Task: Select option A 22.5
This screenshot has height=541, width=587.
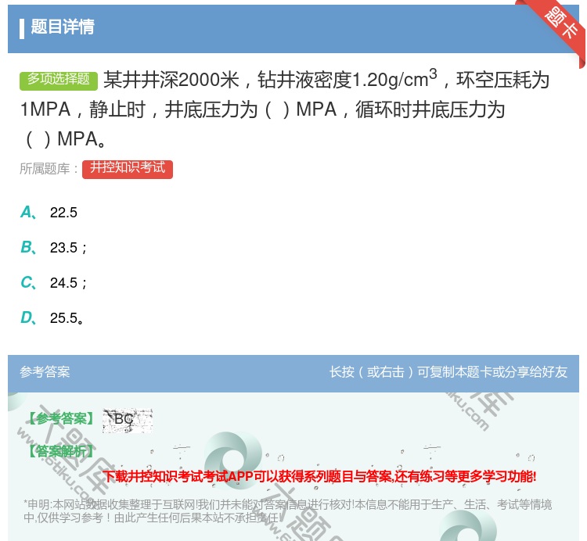Action: [49, 213]
